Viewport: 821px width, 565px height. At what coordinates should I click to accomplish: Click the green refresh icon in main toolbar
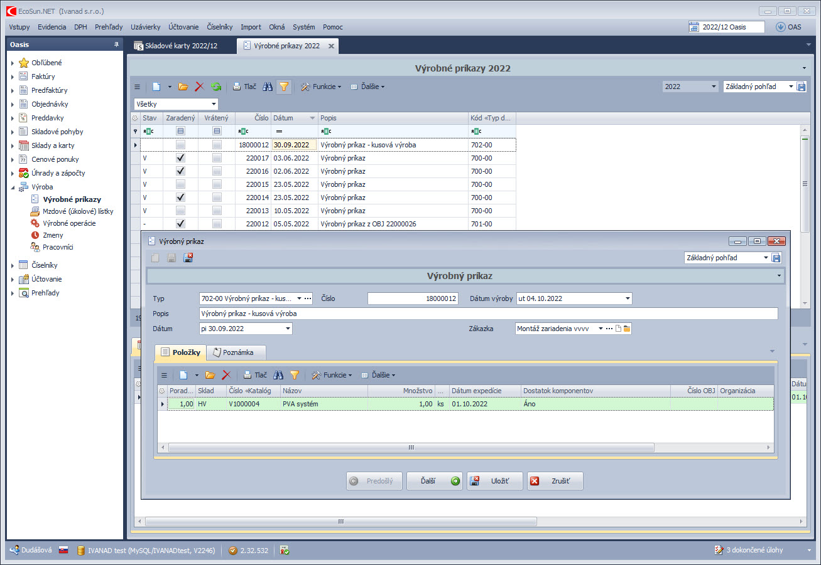point(216,87)
